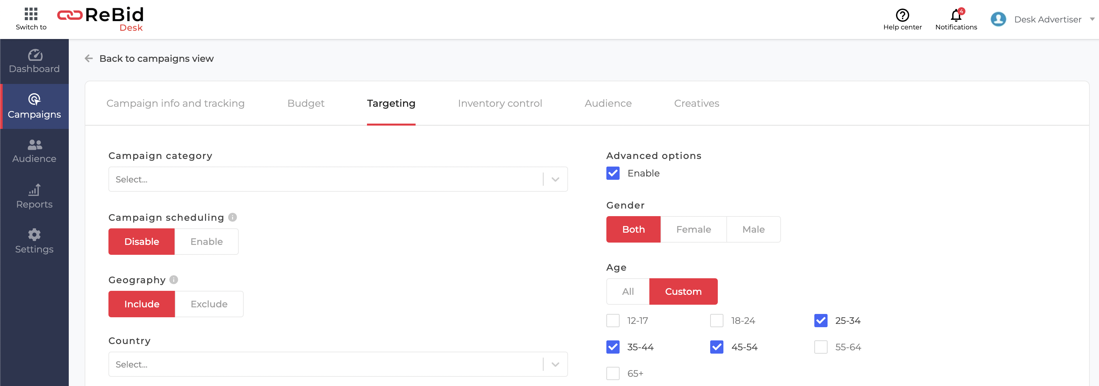Check the 12-17 age checkbox
Viewport: 1099px width, 386px height.
click(x=613, y=320)
